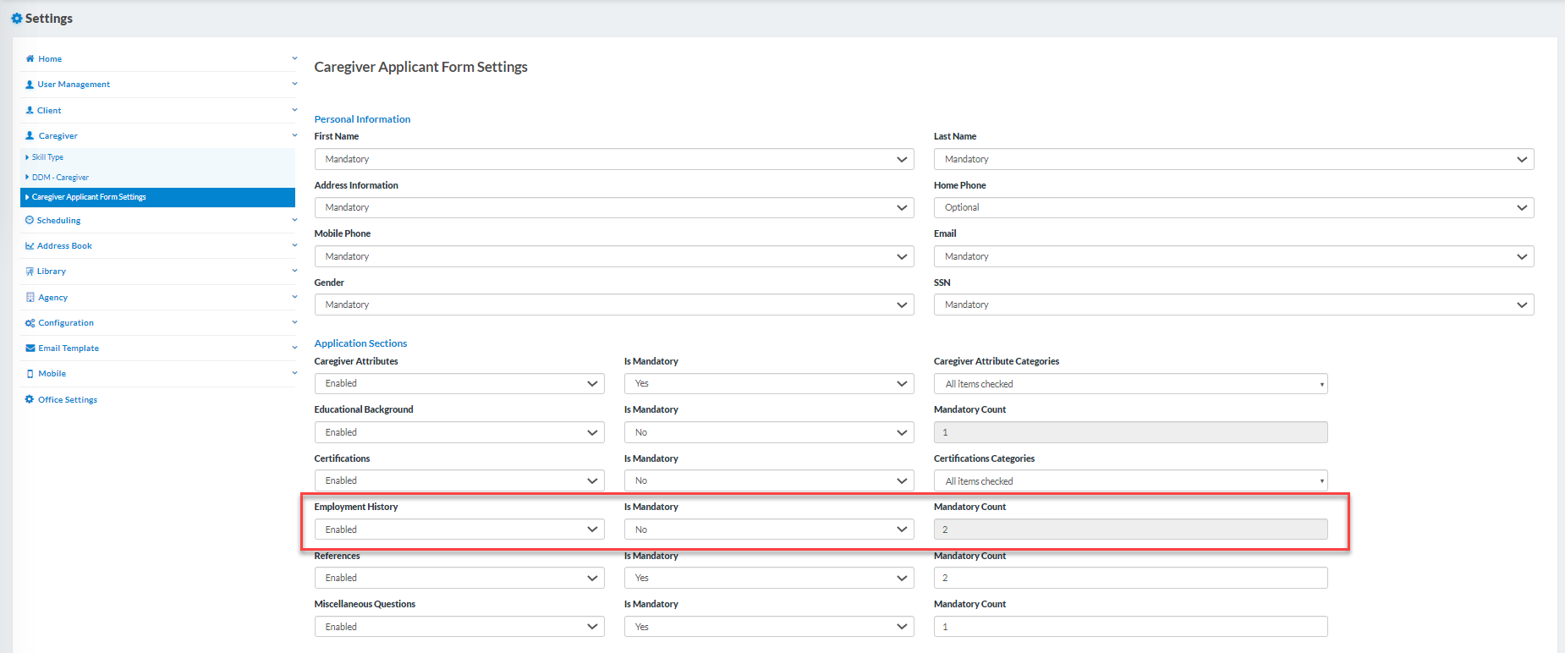Select Caregiver Applicant Form Settings menu item
Image resolution: width=1565 pixels, height=653 pixels.
click(x=89, y=197)
